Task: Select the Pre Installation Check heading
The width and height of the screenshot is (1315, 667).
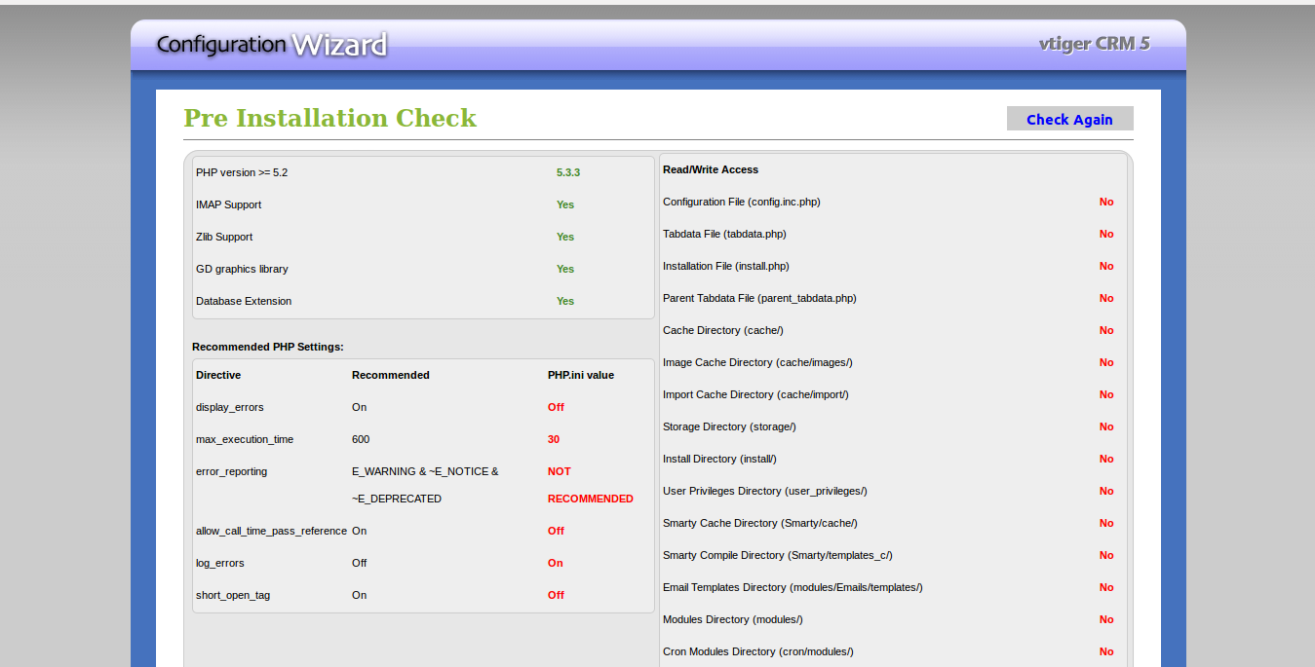Action: pyautogui.click(x=329, y=118)
